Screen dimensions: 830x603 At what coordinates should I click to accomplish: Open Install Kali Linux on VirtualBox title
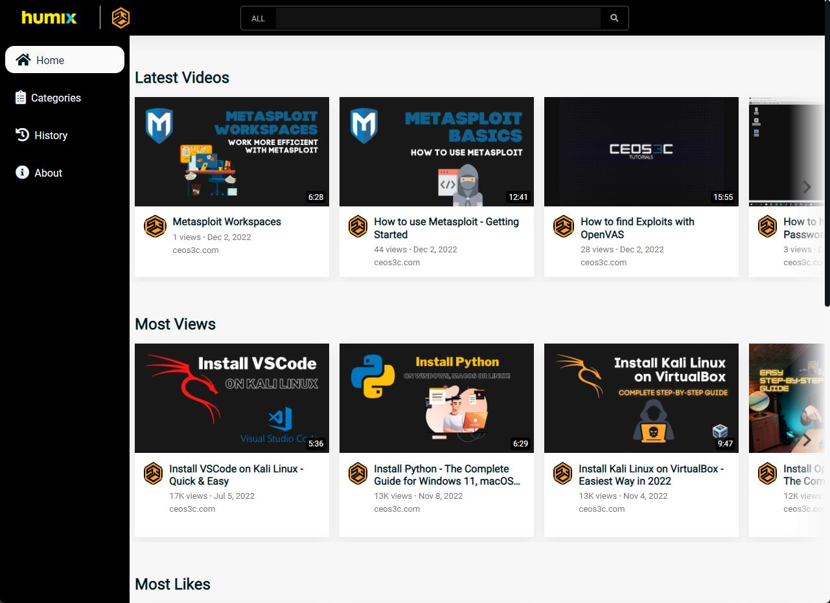[651, 475]
